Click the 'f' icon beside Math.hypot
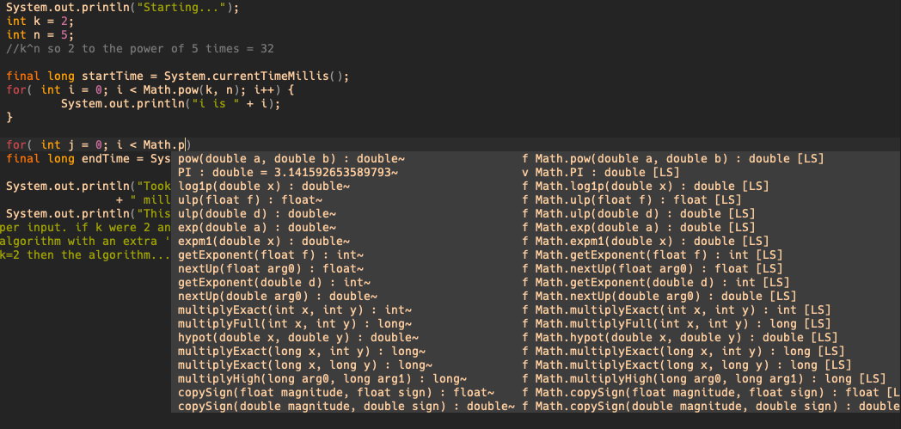The height and width of the screenshot is (429, 901). pos(525,338)
